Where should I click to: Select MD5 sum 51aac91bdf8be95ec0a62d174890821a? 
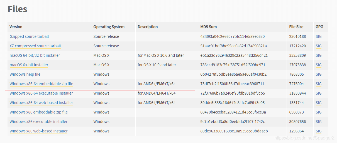234,46
